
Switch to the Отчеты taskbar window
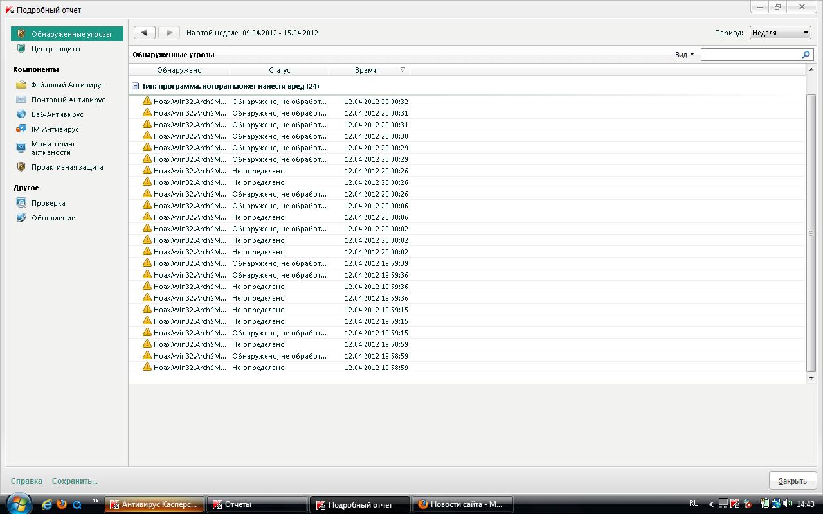point(257,504)
